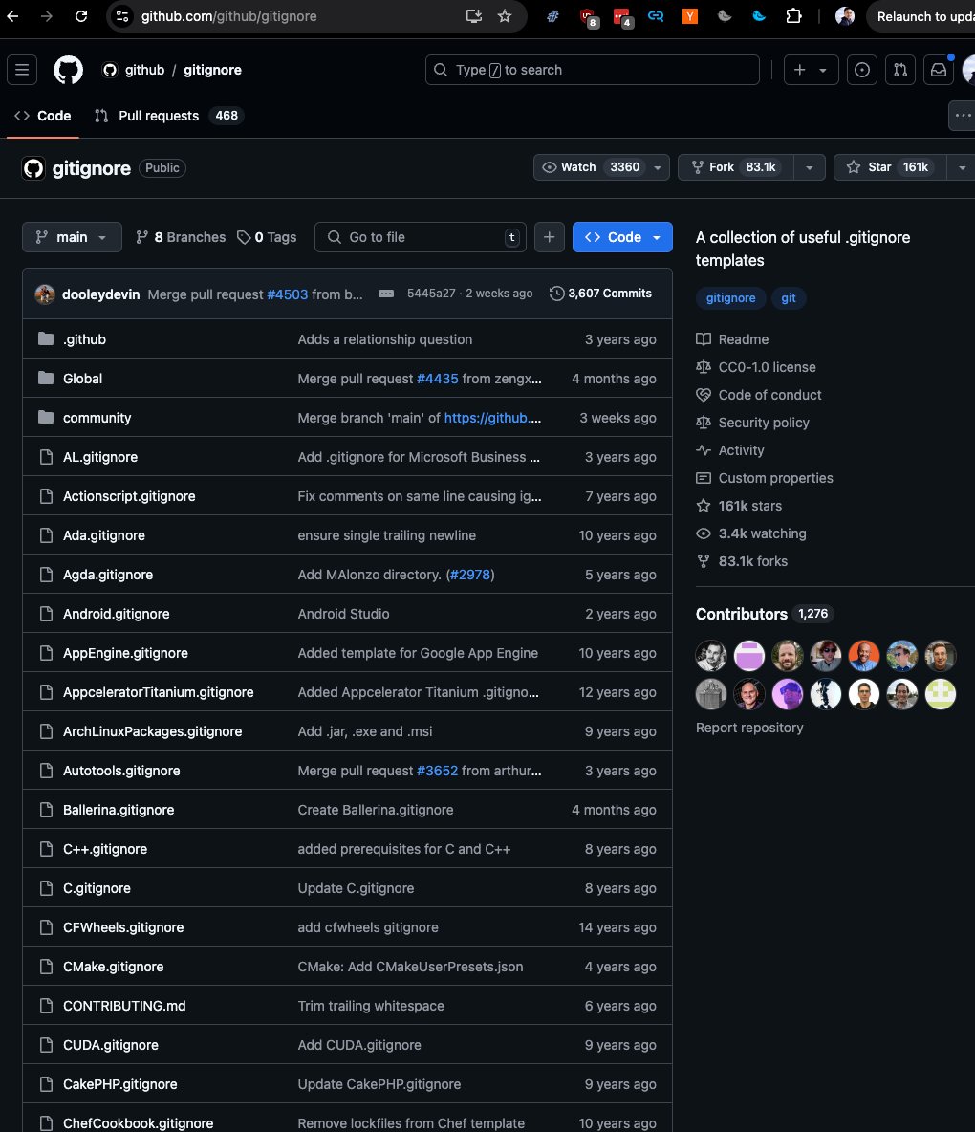Image resolution: width=975 pixels, height=1132 pixels.
Task: Open Activity sidebar link
Action: pyautogui.click(x=729, y=450)
